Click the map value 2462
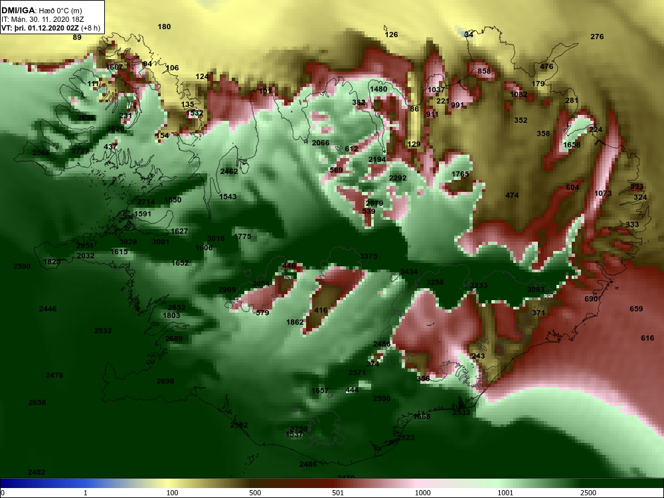This screenshot has height=498, width=664. click(x=229, y=171)
